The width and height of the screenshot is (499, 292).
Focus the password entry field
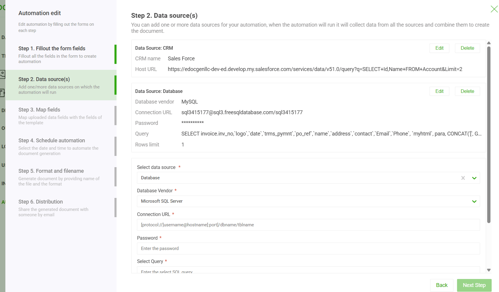coord(308,249)
